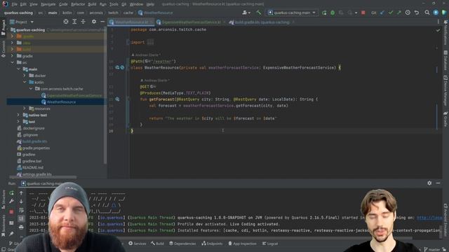This screenshot has height=252, width=449.
Task: Stop the running process with red square
Action: (x=363, y=13)
